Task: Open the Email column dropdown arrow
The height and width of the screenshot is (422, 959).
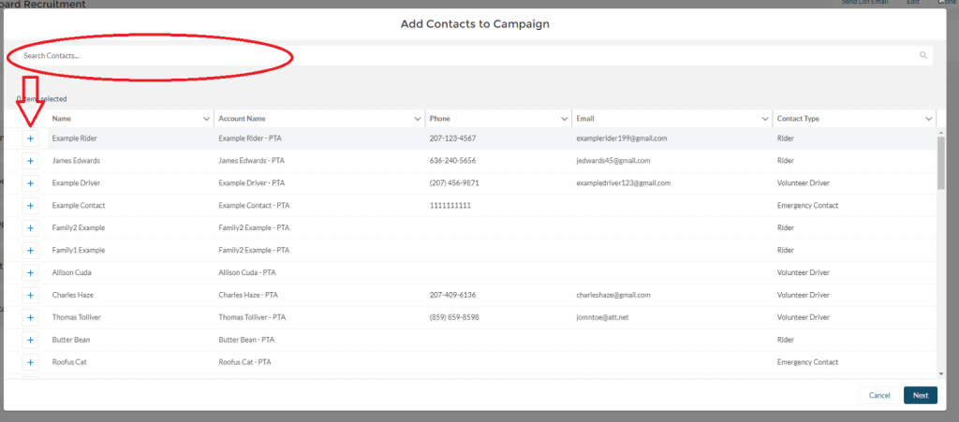Action: [x=765, y=119]
